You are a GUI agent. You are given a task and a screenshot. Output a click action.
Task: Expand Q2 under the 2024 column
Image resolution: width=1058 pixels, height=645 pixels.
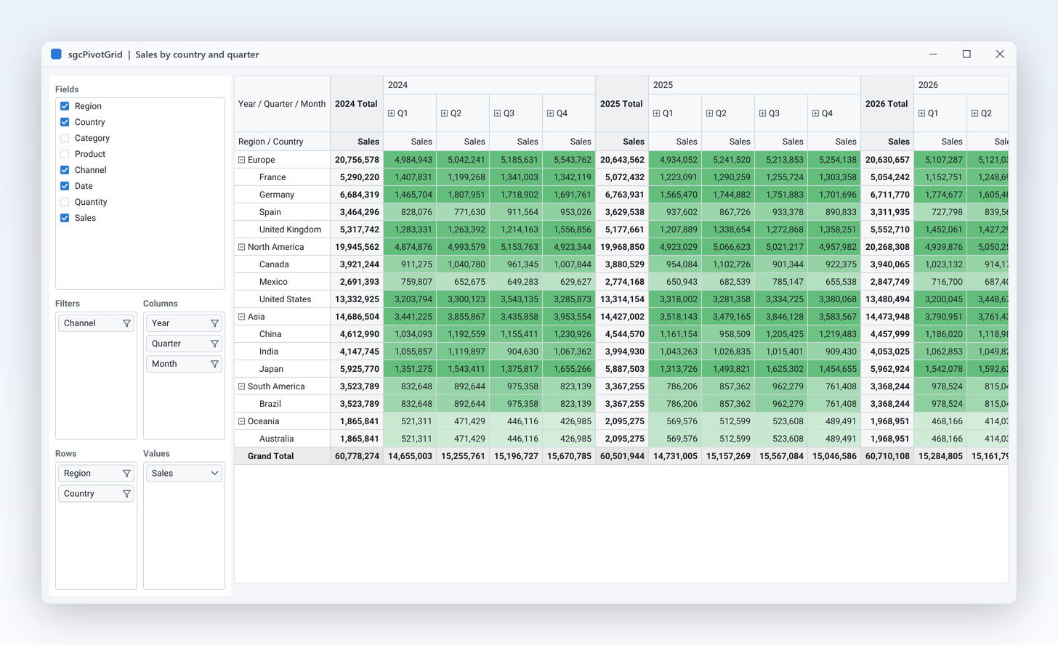tap(444, 113)
